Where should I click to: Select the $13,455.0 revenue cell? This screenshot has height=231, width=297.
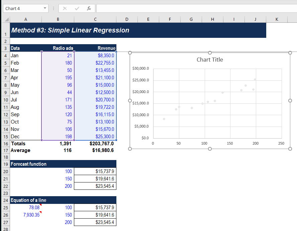point(95,70)
